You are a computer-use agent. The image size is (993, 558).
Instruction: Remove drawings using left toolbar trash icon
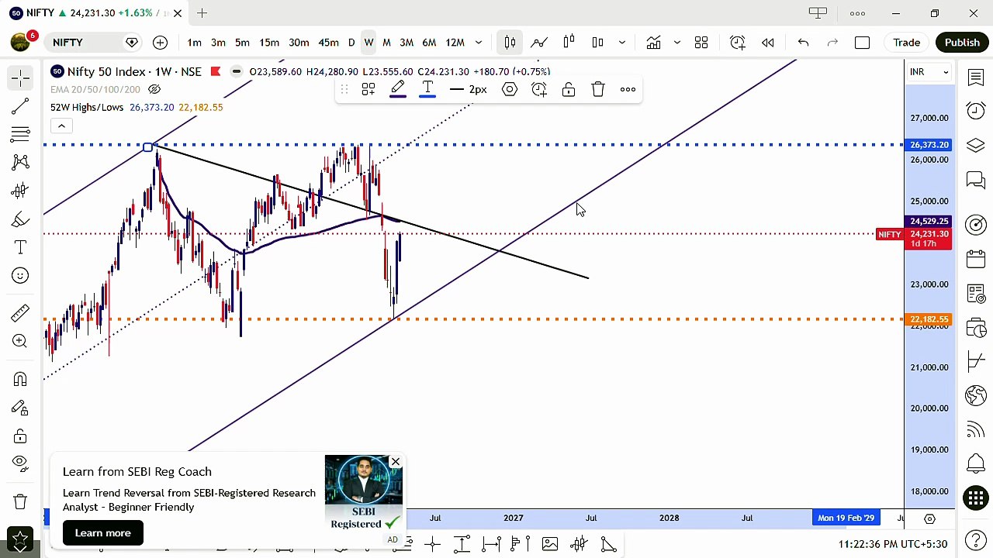[x=20, y=501]
